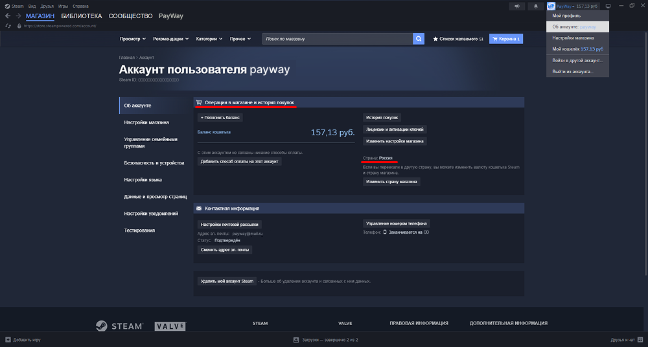The image size is (648, 347).
Task: Click the Steam logo in footer
Action: pyautogui.click(x=120, y=326)
